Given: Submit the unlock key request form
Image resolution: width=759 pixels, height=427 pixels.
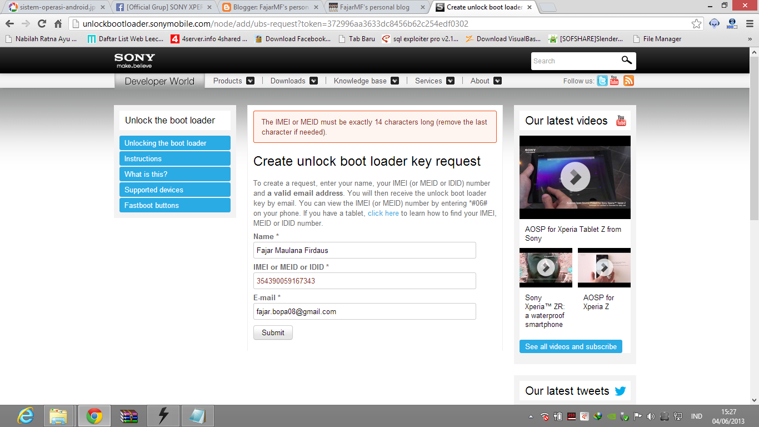Looking at the screenshot, I should (x=273, y=332).
